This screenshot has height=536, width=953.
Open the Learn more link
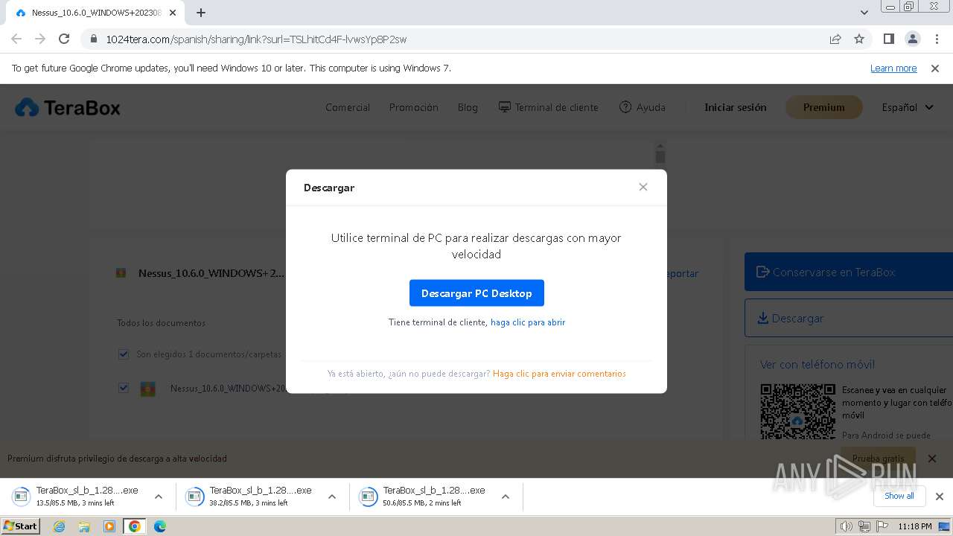893,68
